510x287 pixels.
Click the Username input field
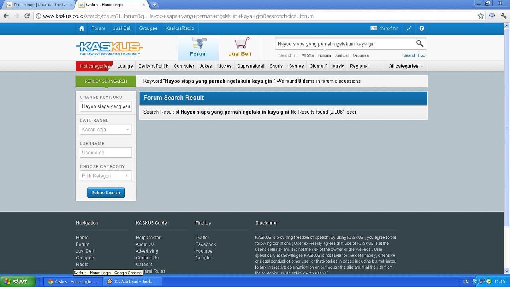[x=106, y=153]
